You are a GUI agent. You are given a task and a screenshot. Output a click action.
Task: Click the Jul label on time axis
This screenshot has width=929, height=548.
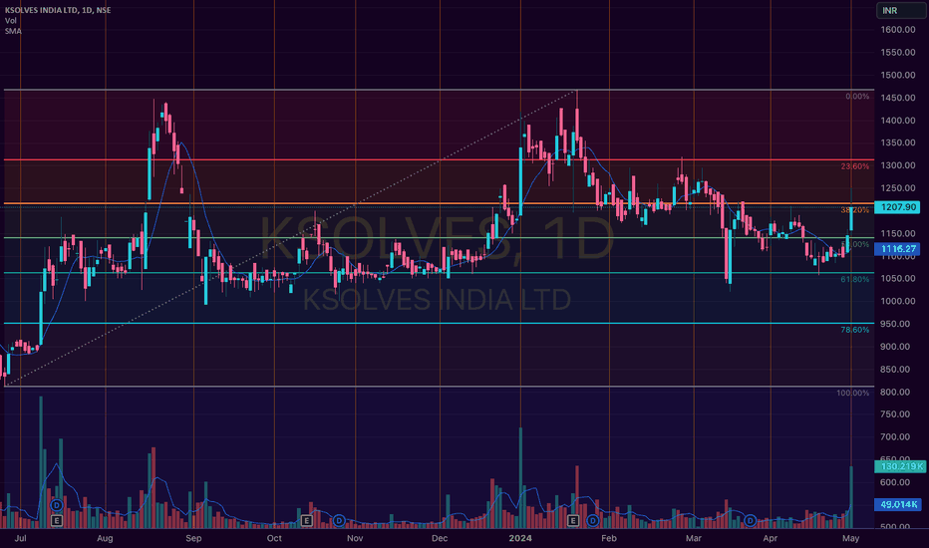pos(20,538)
